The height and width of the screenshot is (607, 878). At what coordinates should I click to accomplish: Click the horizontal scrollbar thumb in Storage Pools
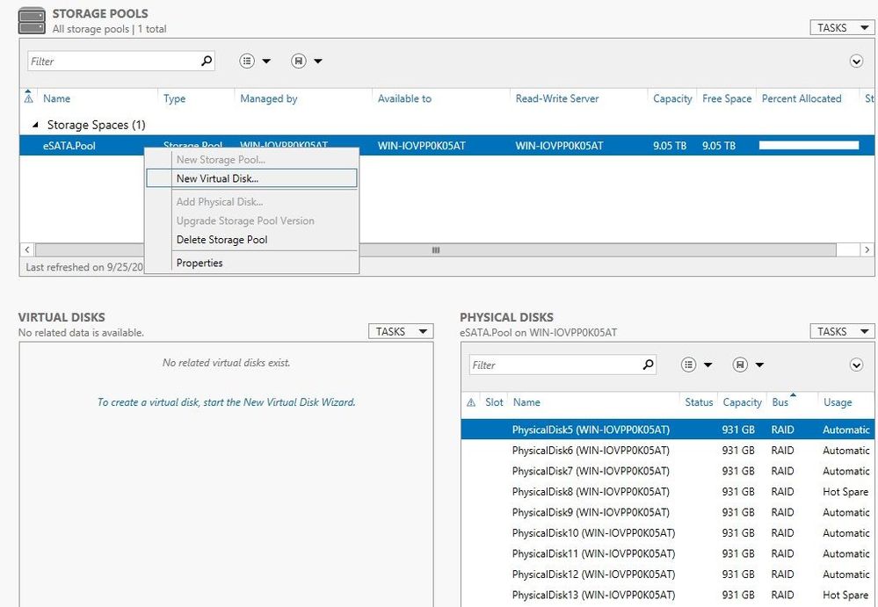tap(436, 249)
